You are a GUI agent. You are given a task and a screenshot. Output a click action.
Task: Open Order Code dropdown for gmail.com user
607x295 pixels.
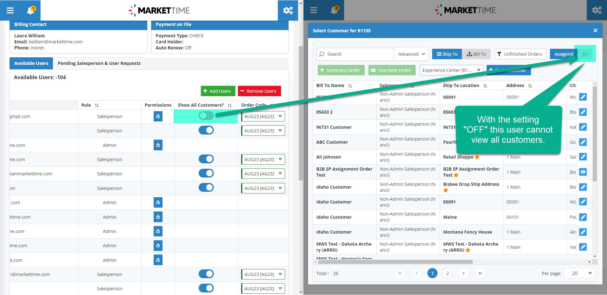[x=263, y=116]
